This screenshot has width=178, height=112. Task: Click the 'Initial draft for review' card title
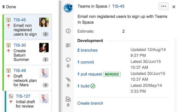click(25, 104)
